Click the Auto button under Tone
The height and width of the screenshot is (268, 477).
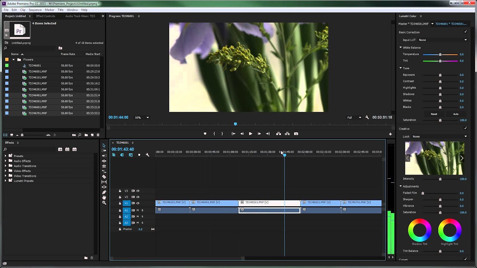456,114
